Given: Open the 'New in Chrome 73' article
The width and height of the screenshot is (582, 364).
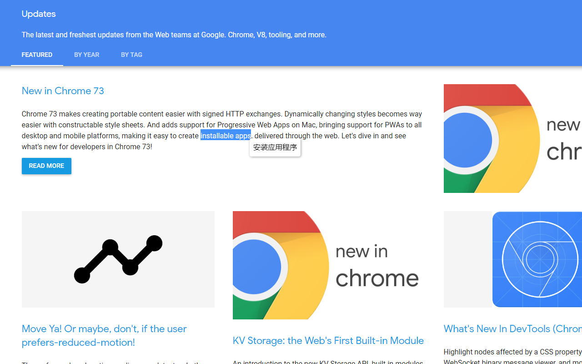Looking at the screenshot, I should pyautogui.click(x=63, y=91).
